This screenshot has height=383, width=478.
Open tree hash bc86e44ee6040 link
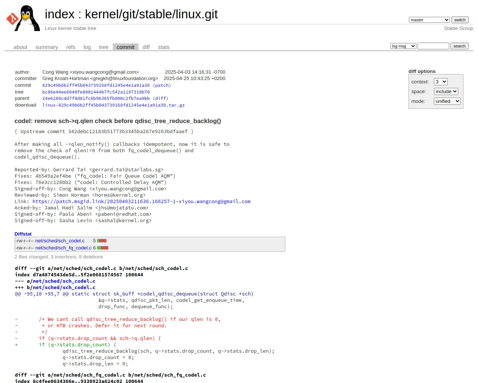[96, 92]
